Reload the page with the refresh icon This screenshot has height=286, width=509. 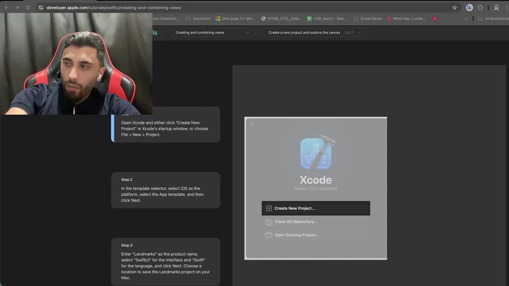[27, 8]
